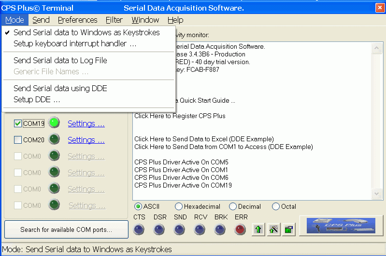
Task: Click the SND indicator light
Action: point(179,229)
